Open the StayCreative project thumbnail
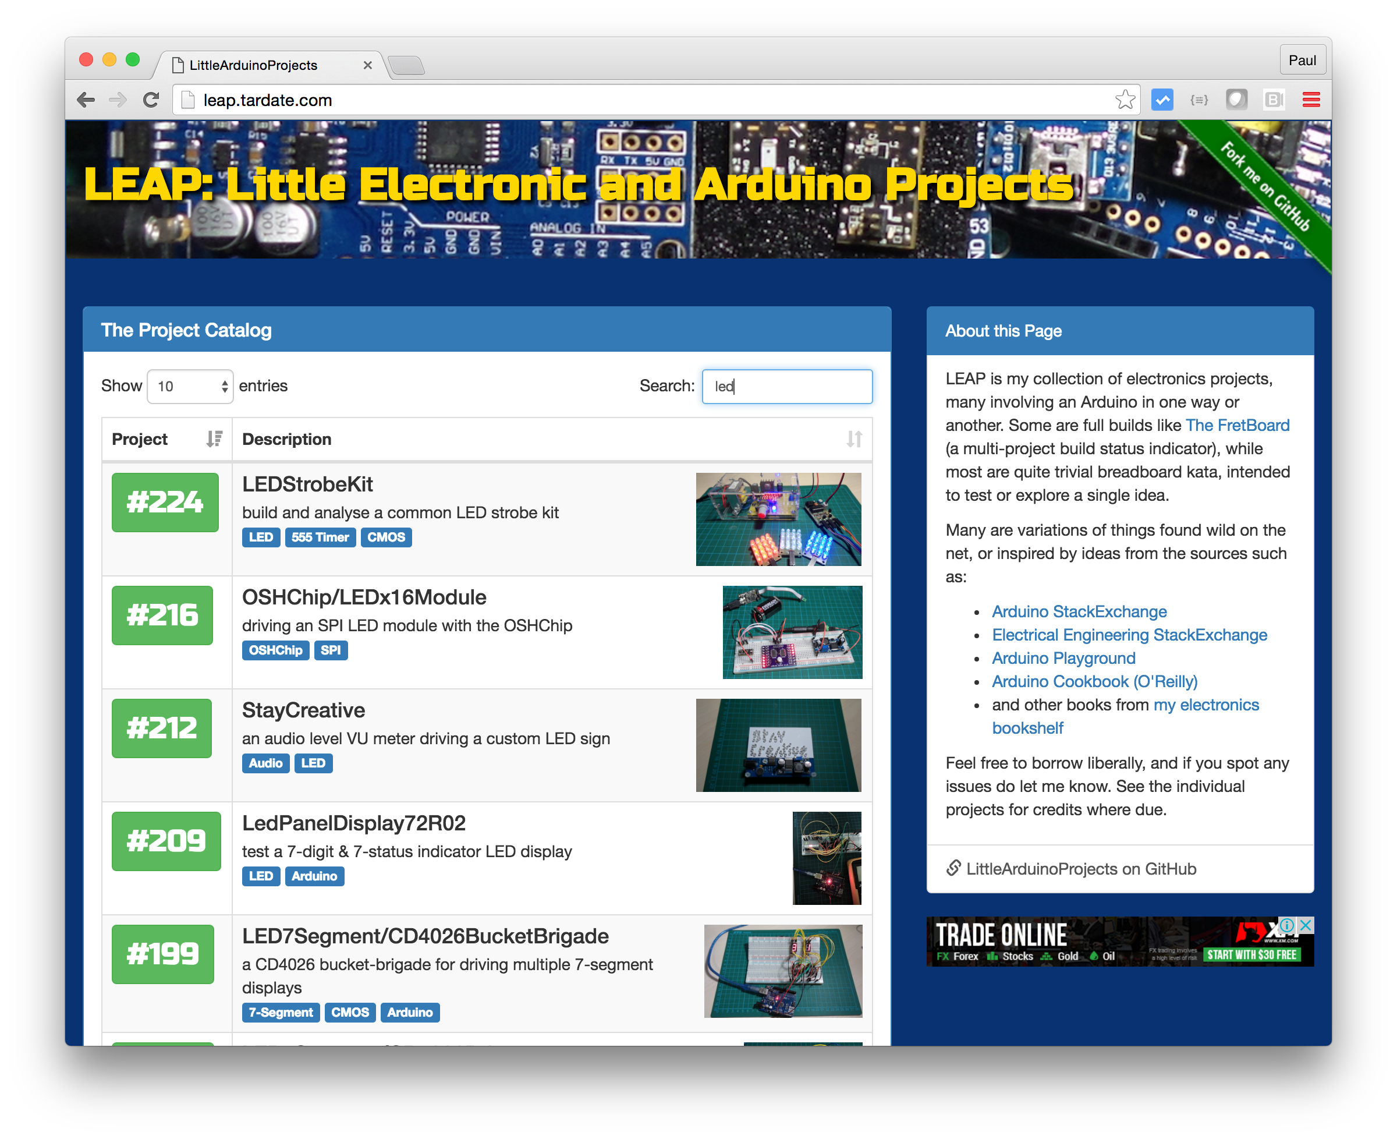This screenshot has height=1139, width=1397. 778,745
